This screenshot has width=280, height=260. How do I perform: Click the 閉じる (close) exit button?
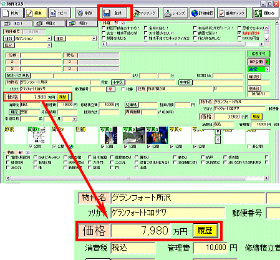click(264, 13)
